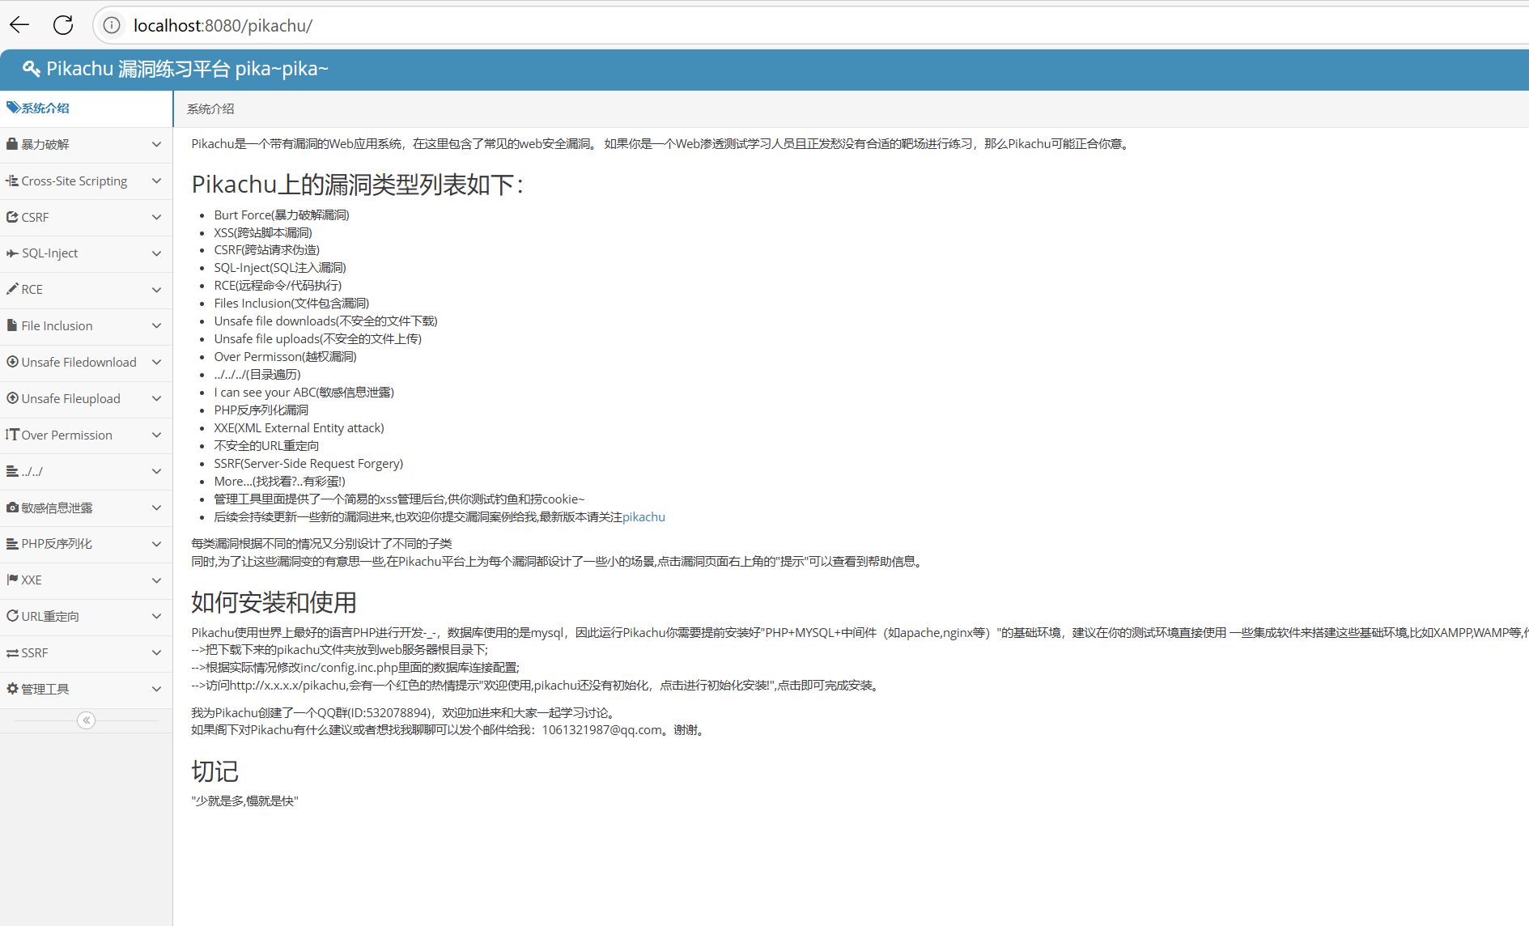Open site info icon in address bar

(112, 25)
